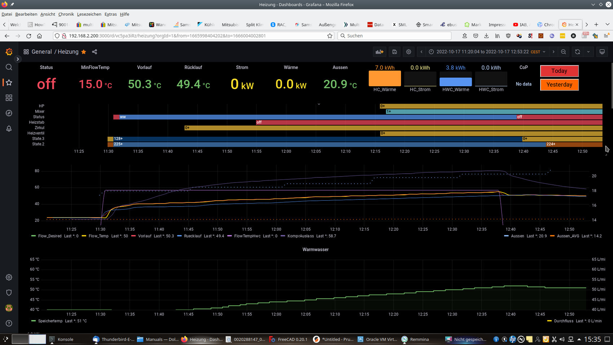Open the Chronik menu
613x345 pixels.
[x=66, y=14]
